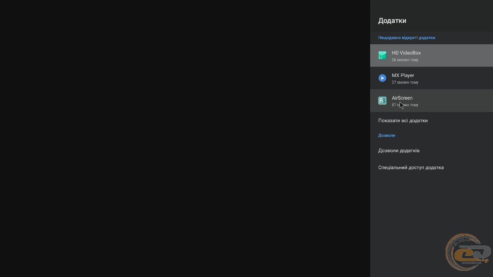Screen dimensions: 493x277
Task: Select the highlighted HD VideoBox row background
Action: (431, 55)
